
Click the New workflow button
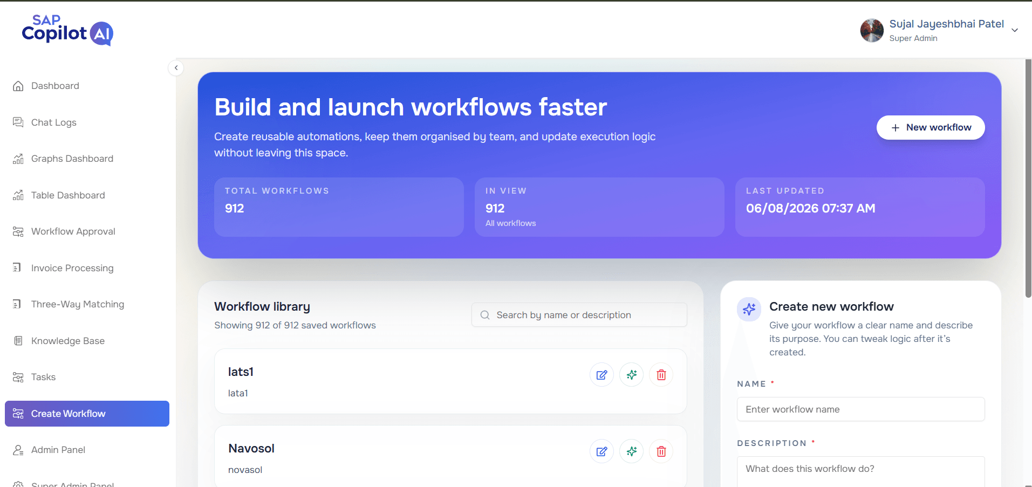tap(931, 127)
